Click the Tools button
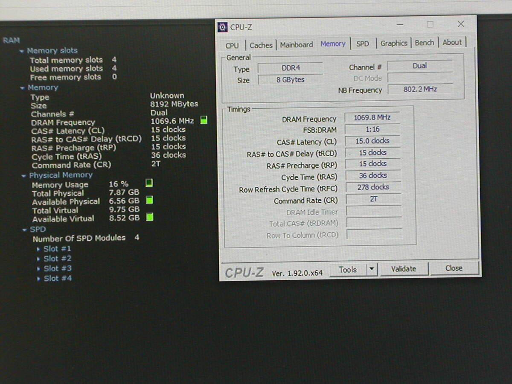This screenshot has height=384, width=512. pyautogui.click(x=348, y=270)
